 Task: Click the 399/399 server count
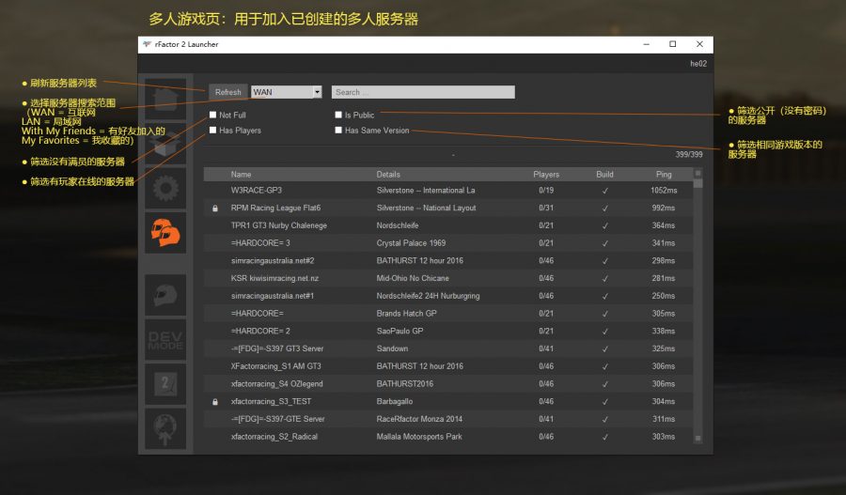coord(689,154)
